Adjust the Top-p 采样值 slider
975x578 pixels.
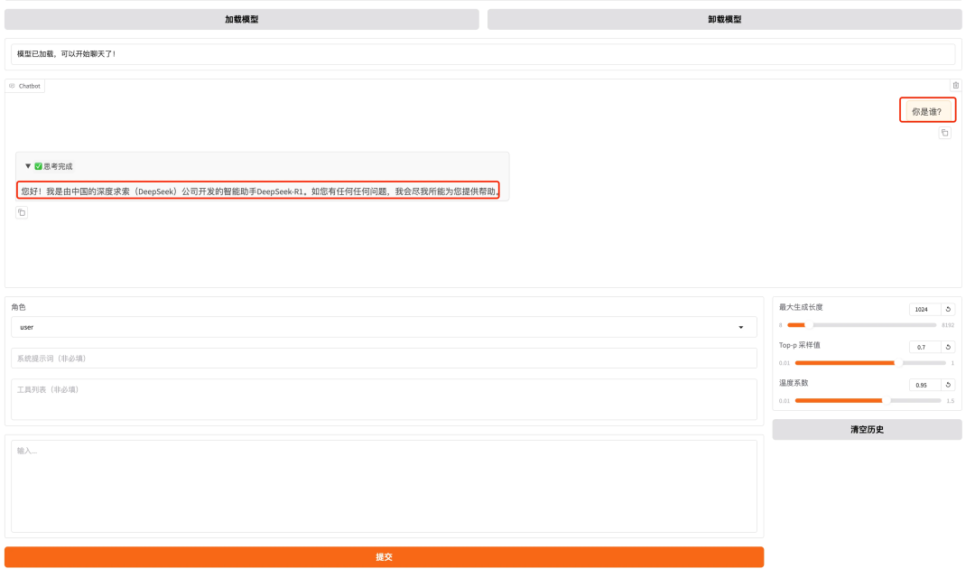[x=870, y=363]
